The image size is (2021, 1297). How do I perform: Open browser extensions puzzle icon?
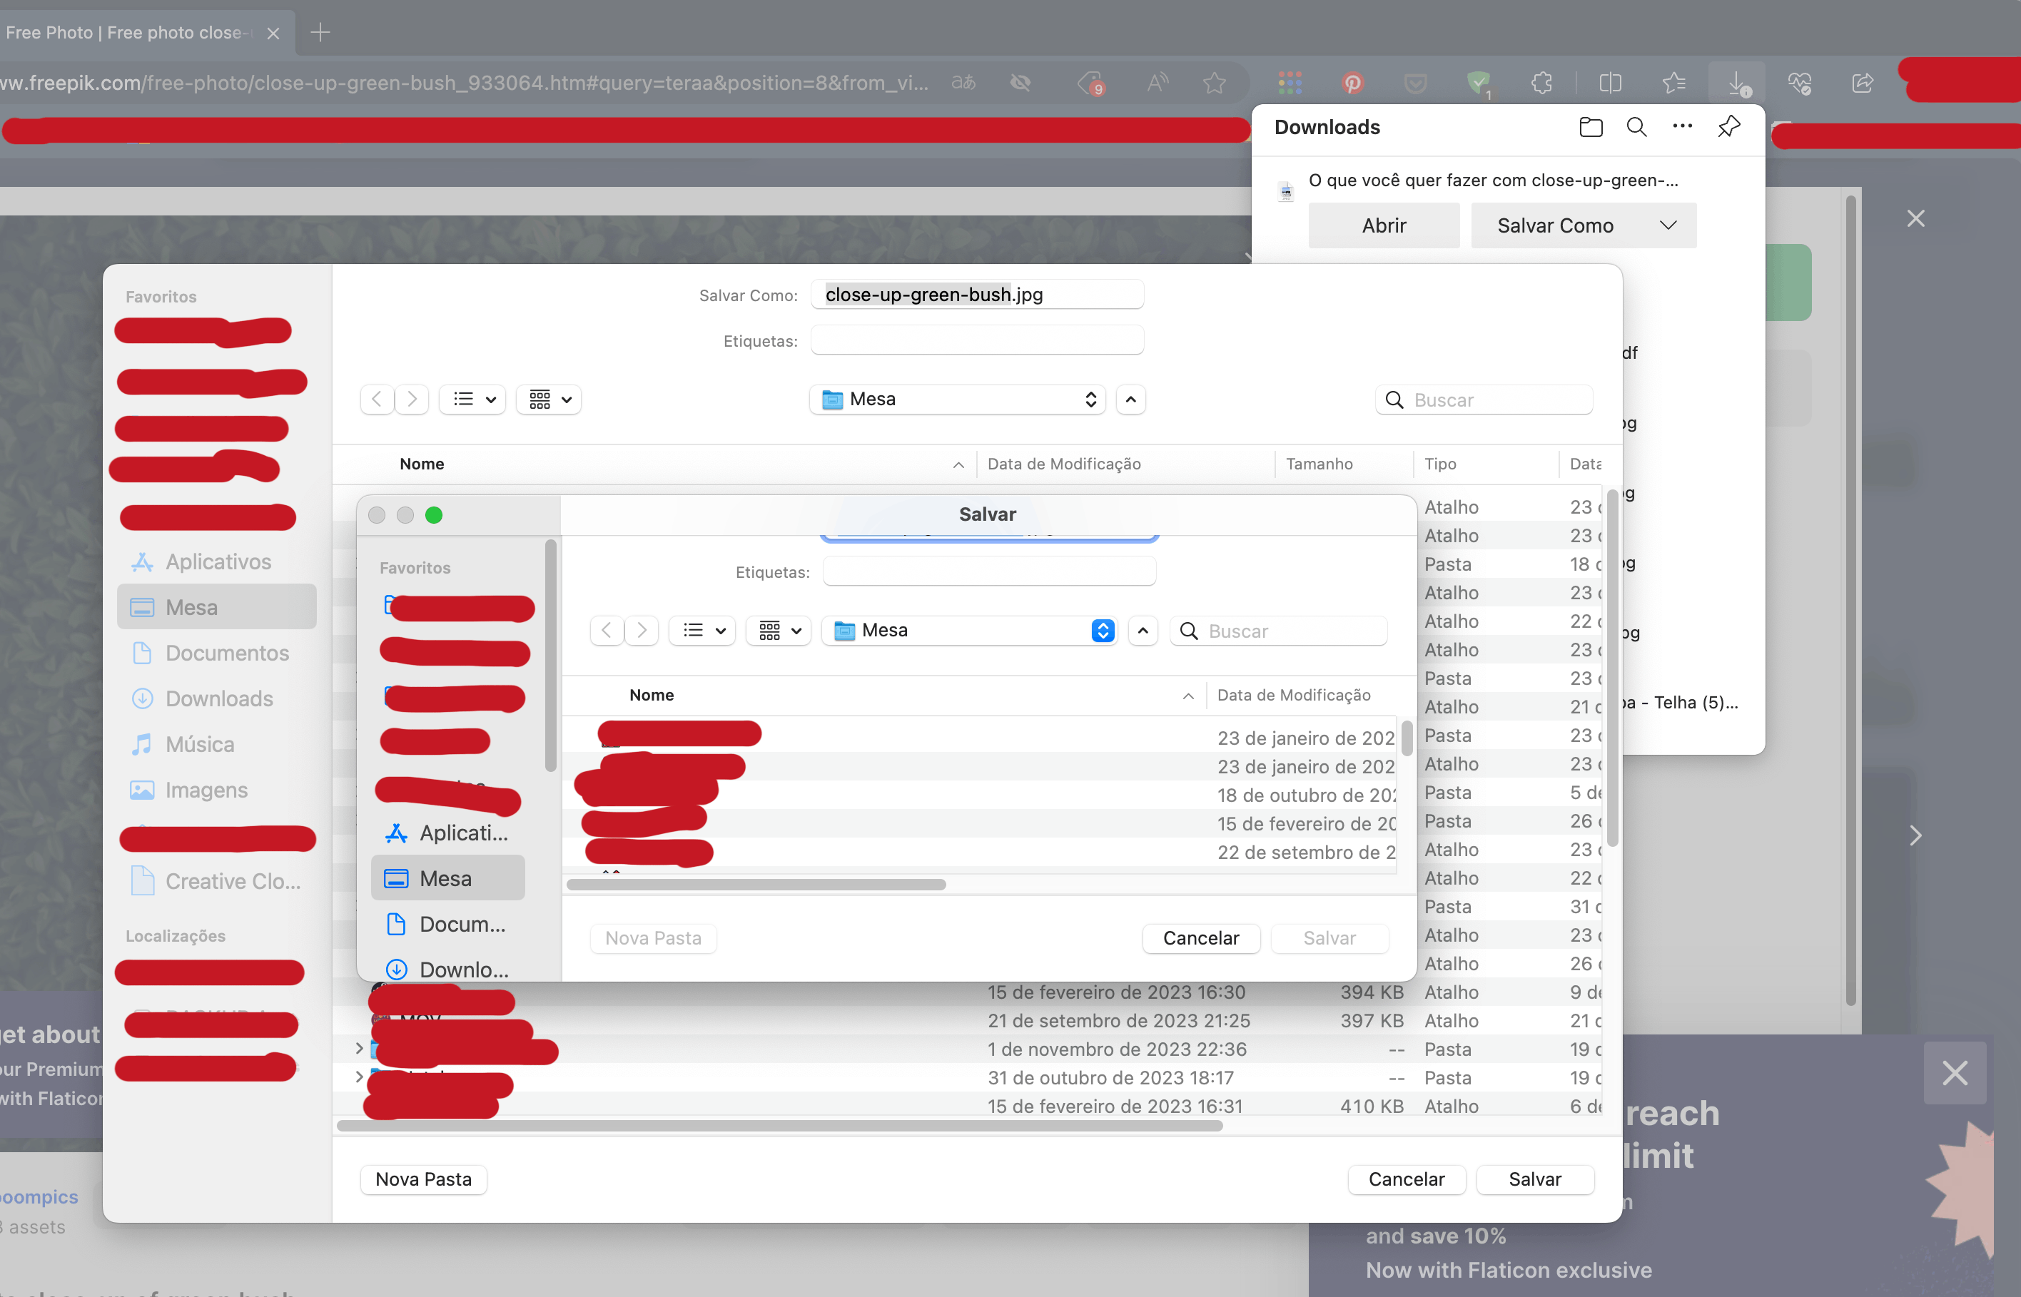(1541, 83)
